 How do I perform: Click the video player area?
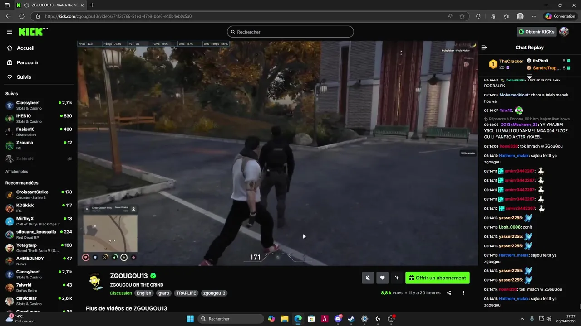tap(277, 153)
